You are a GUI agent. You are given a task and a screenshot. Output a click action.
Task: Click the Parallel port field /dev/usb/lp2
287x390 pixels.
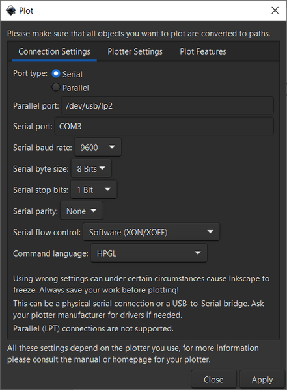click(x=167, y=106)
